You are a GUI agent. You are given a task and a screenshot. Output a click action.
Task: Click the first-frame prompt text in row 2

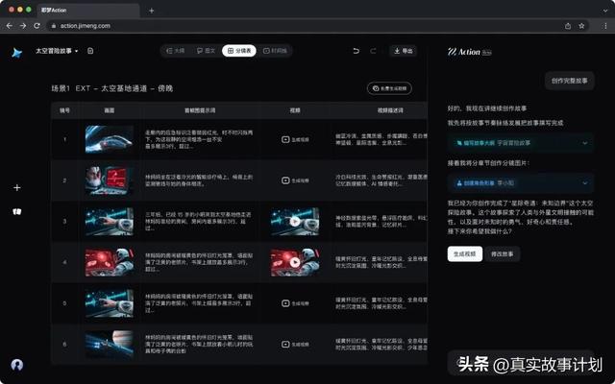click(x=199, y=180)
